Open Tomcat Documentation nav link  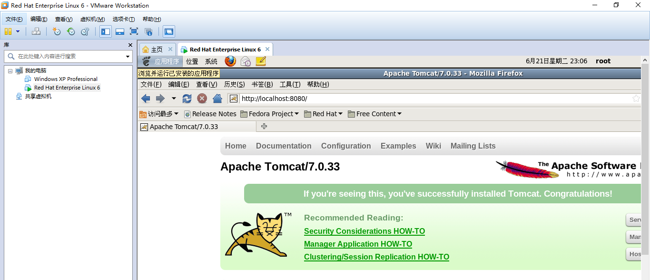pos(284,146)
